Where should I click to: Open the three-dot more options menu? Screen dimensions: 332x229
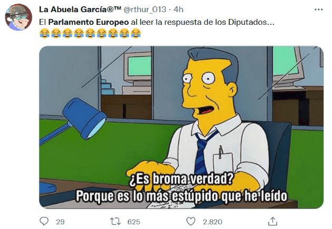318,9
